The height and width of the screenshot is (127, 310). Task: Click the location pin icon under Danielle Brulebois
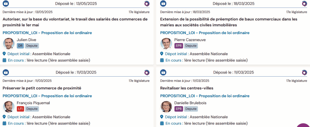pos(162,117)
